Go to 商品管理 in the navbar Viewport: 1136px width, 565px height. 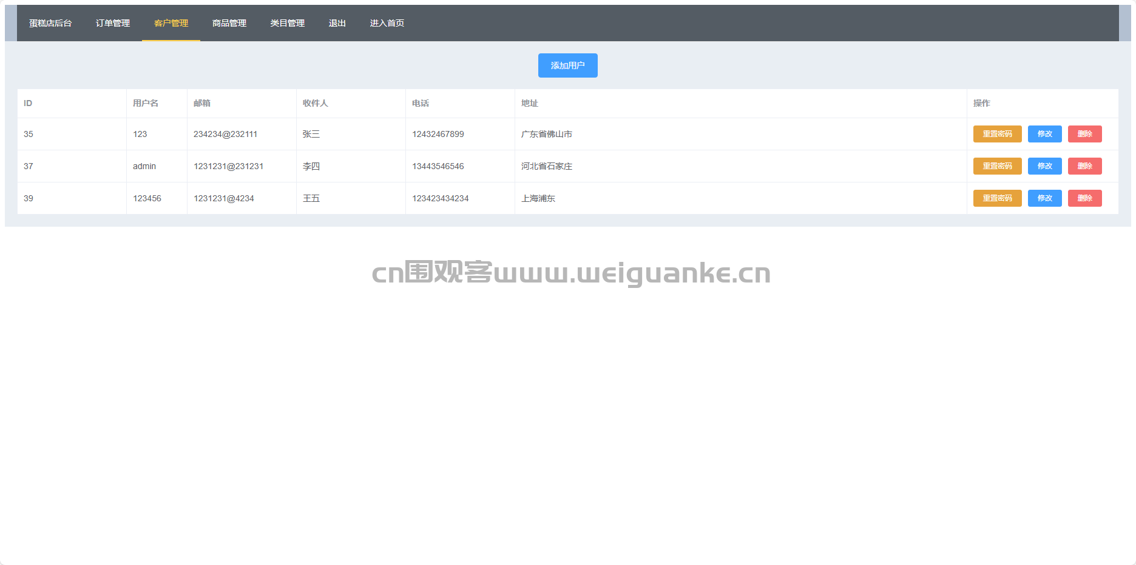click(x=229, y=23)
